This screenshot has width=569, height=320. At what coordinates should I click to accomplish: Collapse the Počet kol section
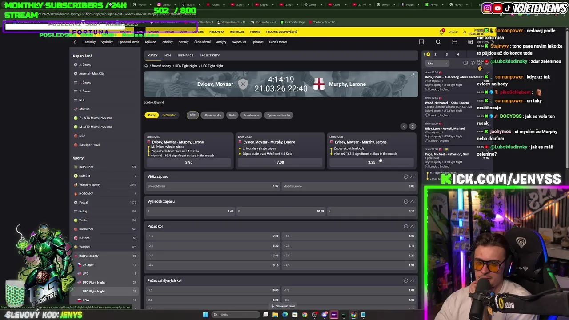412,226
